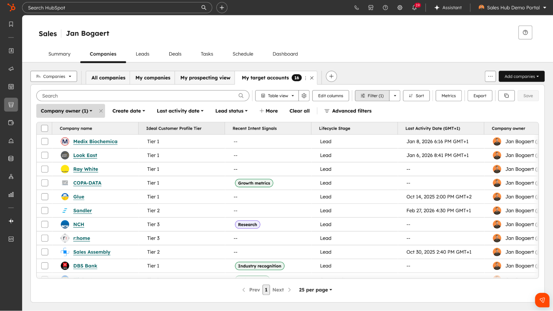
Task: Open the Sales Hub Demo Portal account menu
Action: (513, 8)
